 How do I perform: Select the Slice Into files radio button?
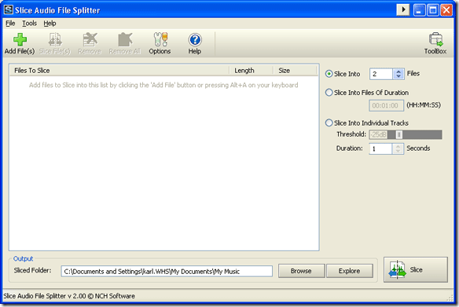(329, 74)
